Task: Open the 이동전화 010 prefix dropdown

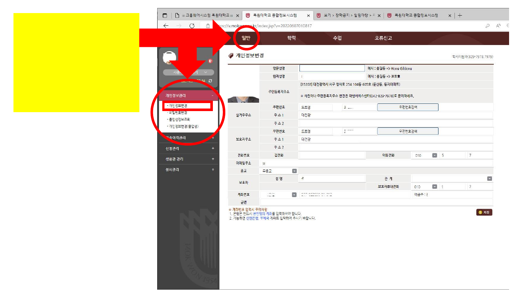Action: click(434, 155)
